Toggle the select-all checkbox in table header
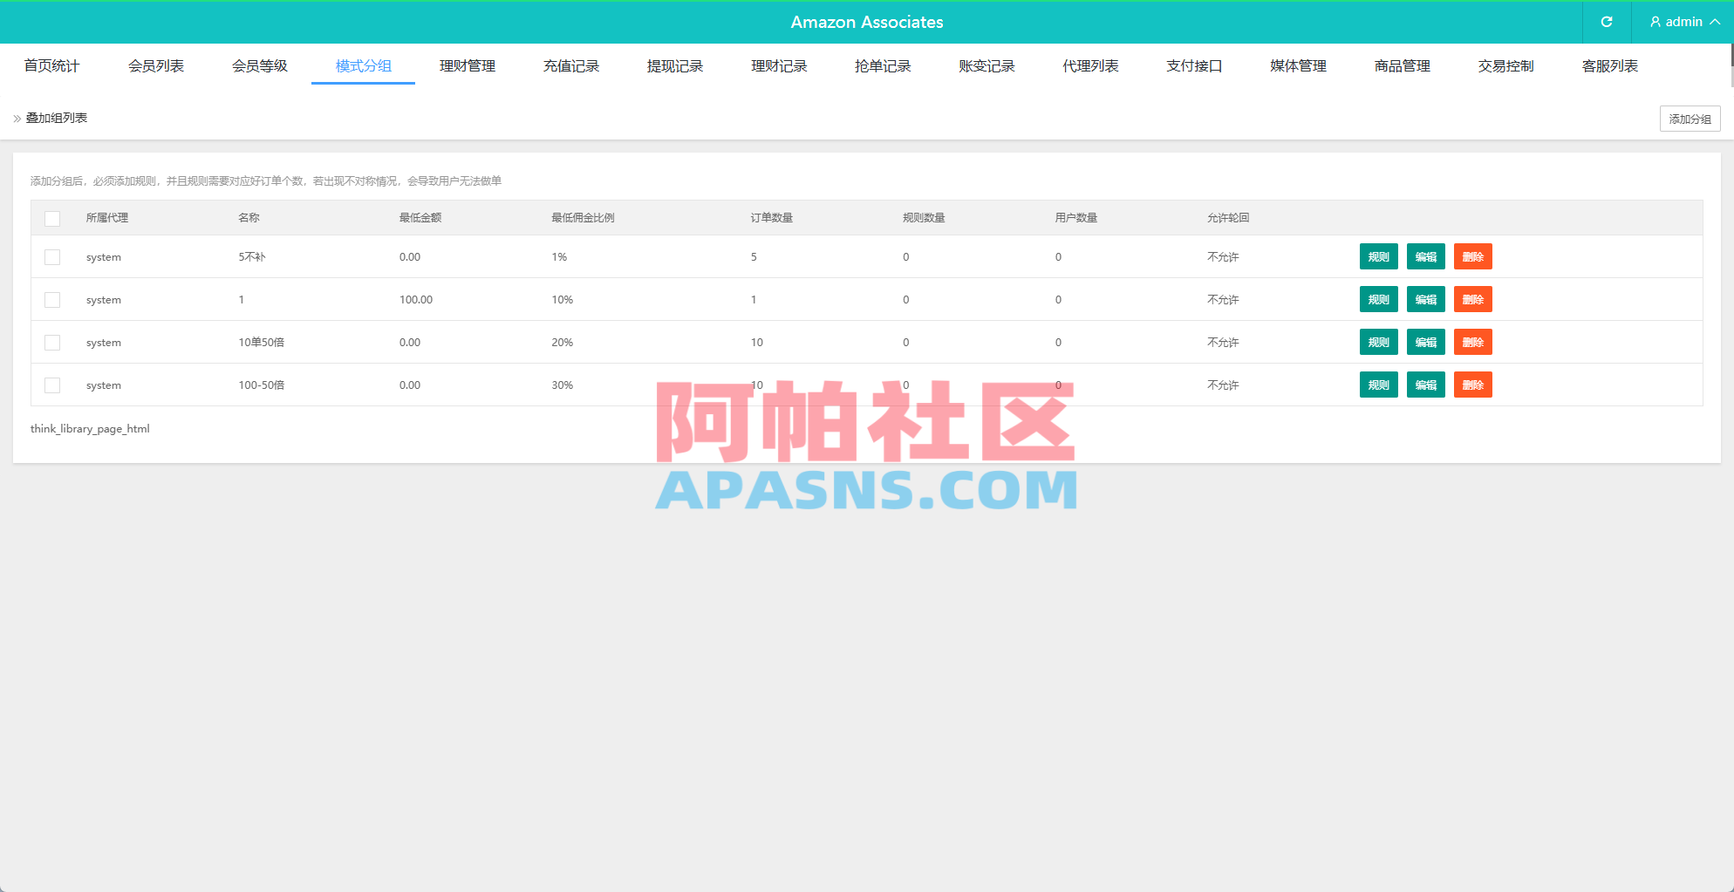The image size is (1734, 892). click(x=52, y=218)
